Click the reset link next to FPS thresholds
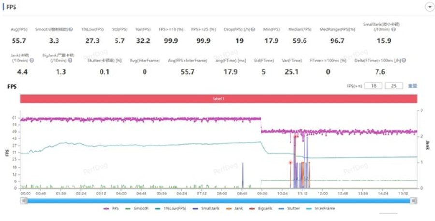Screen dimensions: 435x221 pos(412,86)
